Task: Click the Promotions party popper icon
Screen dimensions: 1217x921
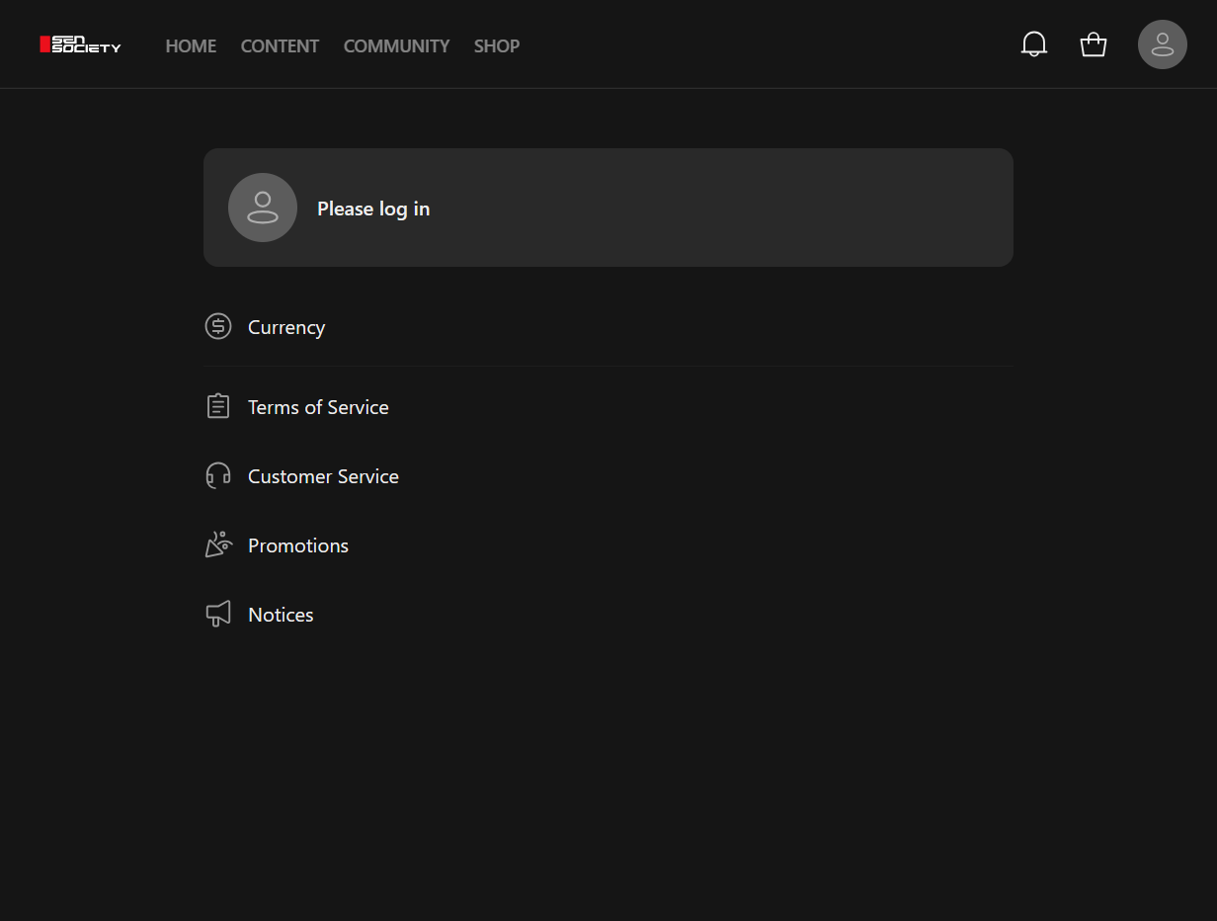Action: coord(218,544)
